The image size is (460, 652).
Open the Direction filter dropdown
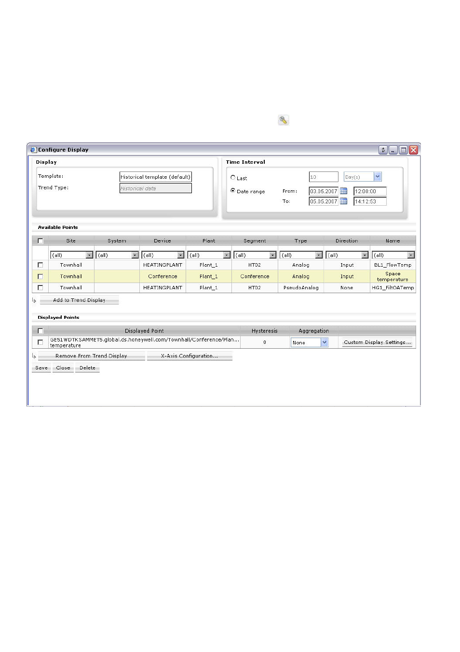click(x=347, y=255)
